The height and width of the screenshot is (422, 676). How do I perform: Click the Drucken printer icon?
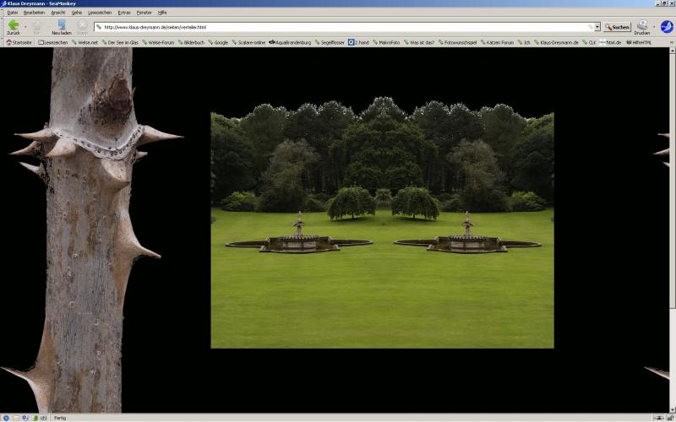click(641, 25)
